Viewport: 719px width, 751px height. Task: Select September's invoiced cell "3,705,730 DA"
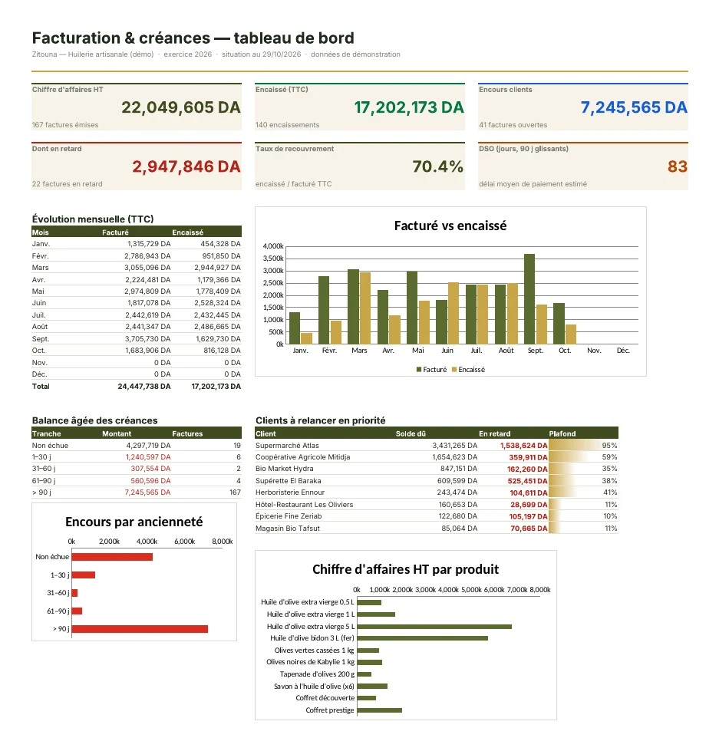147,338
